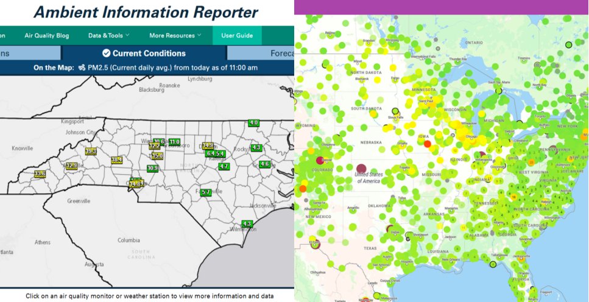
Task: Click the 12.2 marker near Winston-Salem
Action: tap(154, 146)
